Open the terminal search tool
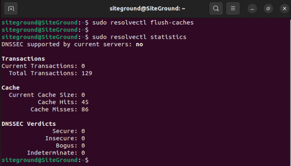This screenshot has height=166, width=291. (216, 9)
